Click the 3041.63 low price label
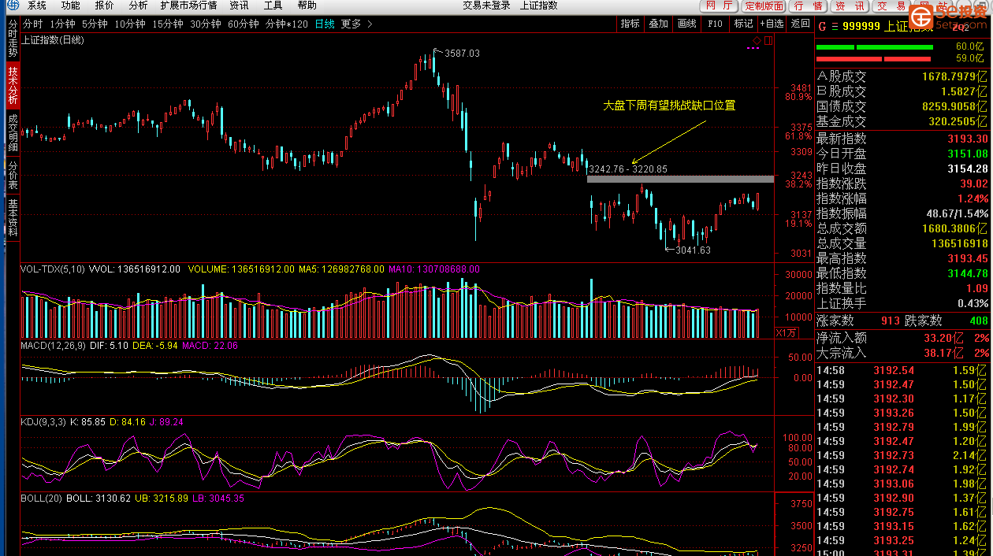 point(694,250)
